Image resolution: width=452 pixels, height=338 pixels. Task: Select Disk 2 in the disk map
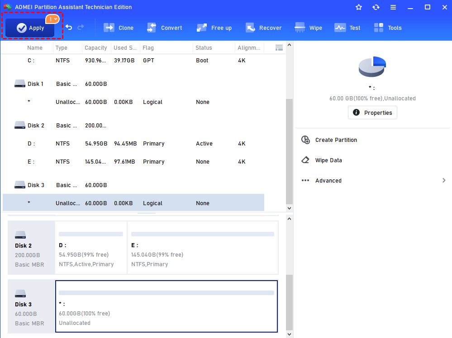[x=31, y=248]
